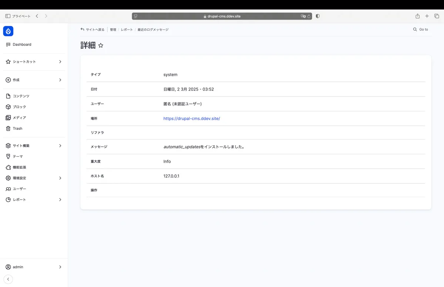Click the テーマ paintbrush icon
This screenshot has width=444, height=287.
click(8, 156)
